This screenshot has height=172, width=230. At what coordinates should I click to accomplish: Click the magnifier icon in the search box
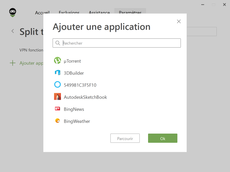pos(58,43)
